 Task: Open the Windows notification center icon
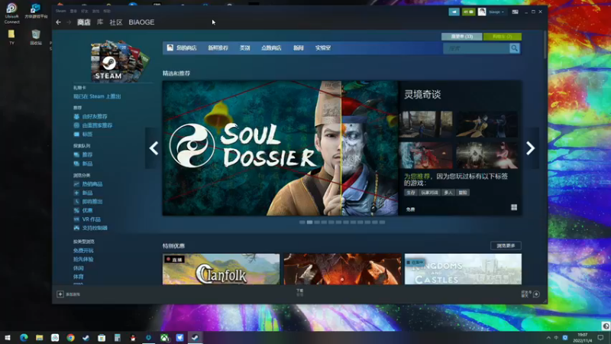[601, 338]
